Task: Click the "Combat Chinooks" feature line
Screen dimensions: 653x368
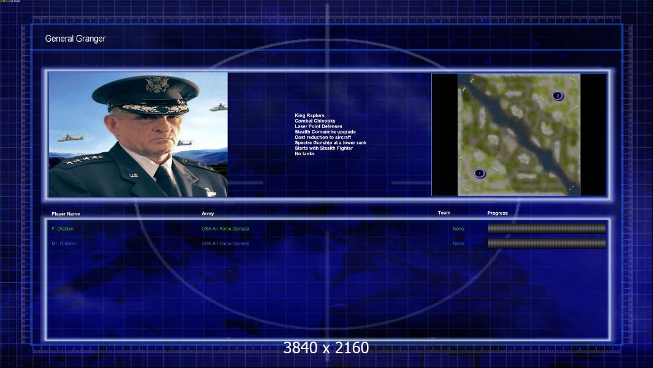Action: coord(315,121)
